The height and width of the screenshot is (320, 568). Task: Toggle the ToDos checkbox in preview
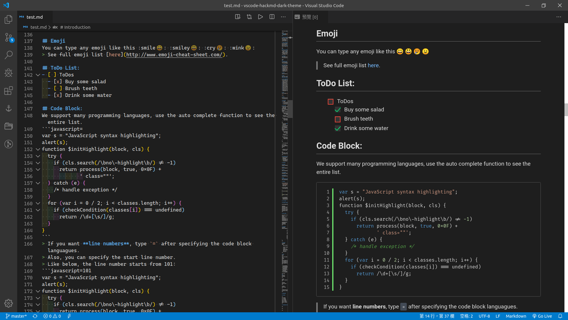[331, 102]
